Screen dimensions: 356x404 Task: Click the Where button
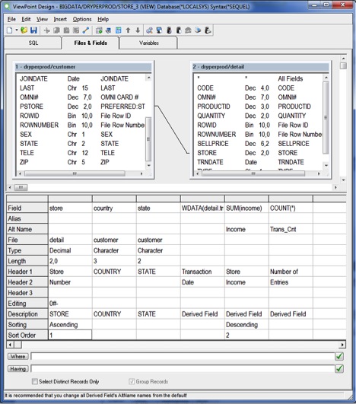click(x=18, y=356)
